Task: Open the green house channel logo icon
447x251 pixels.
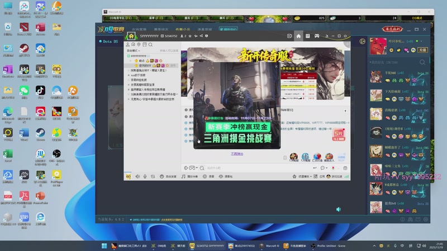Action: (131, 36)
